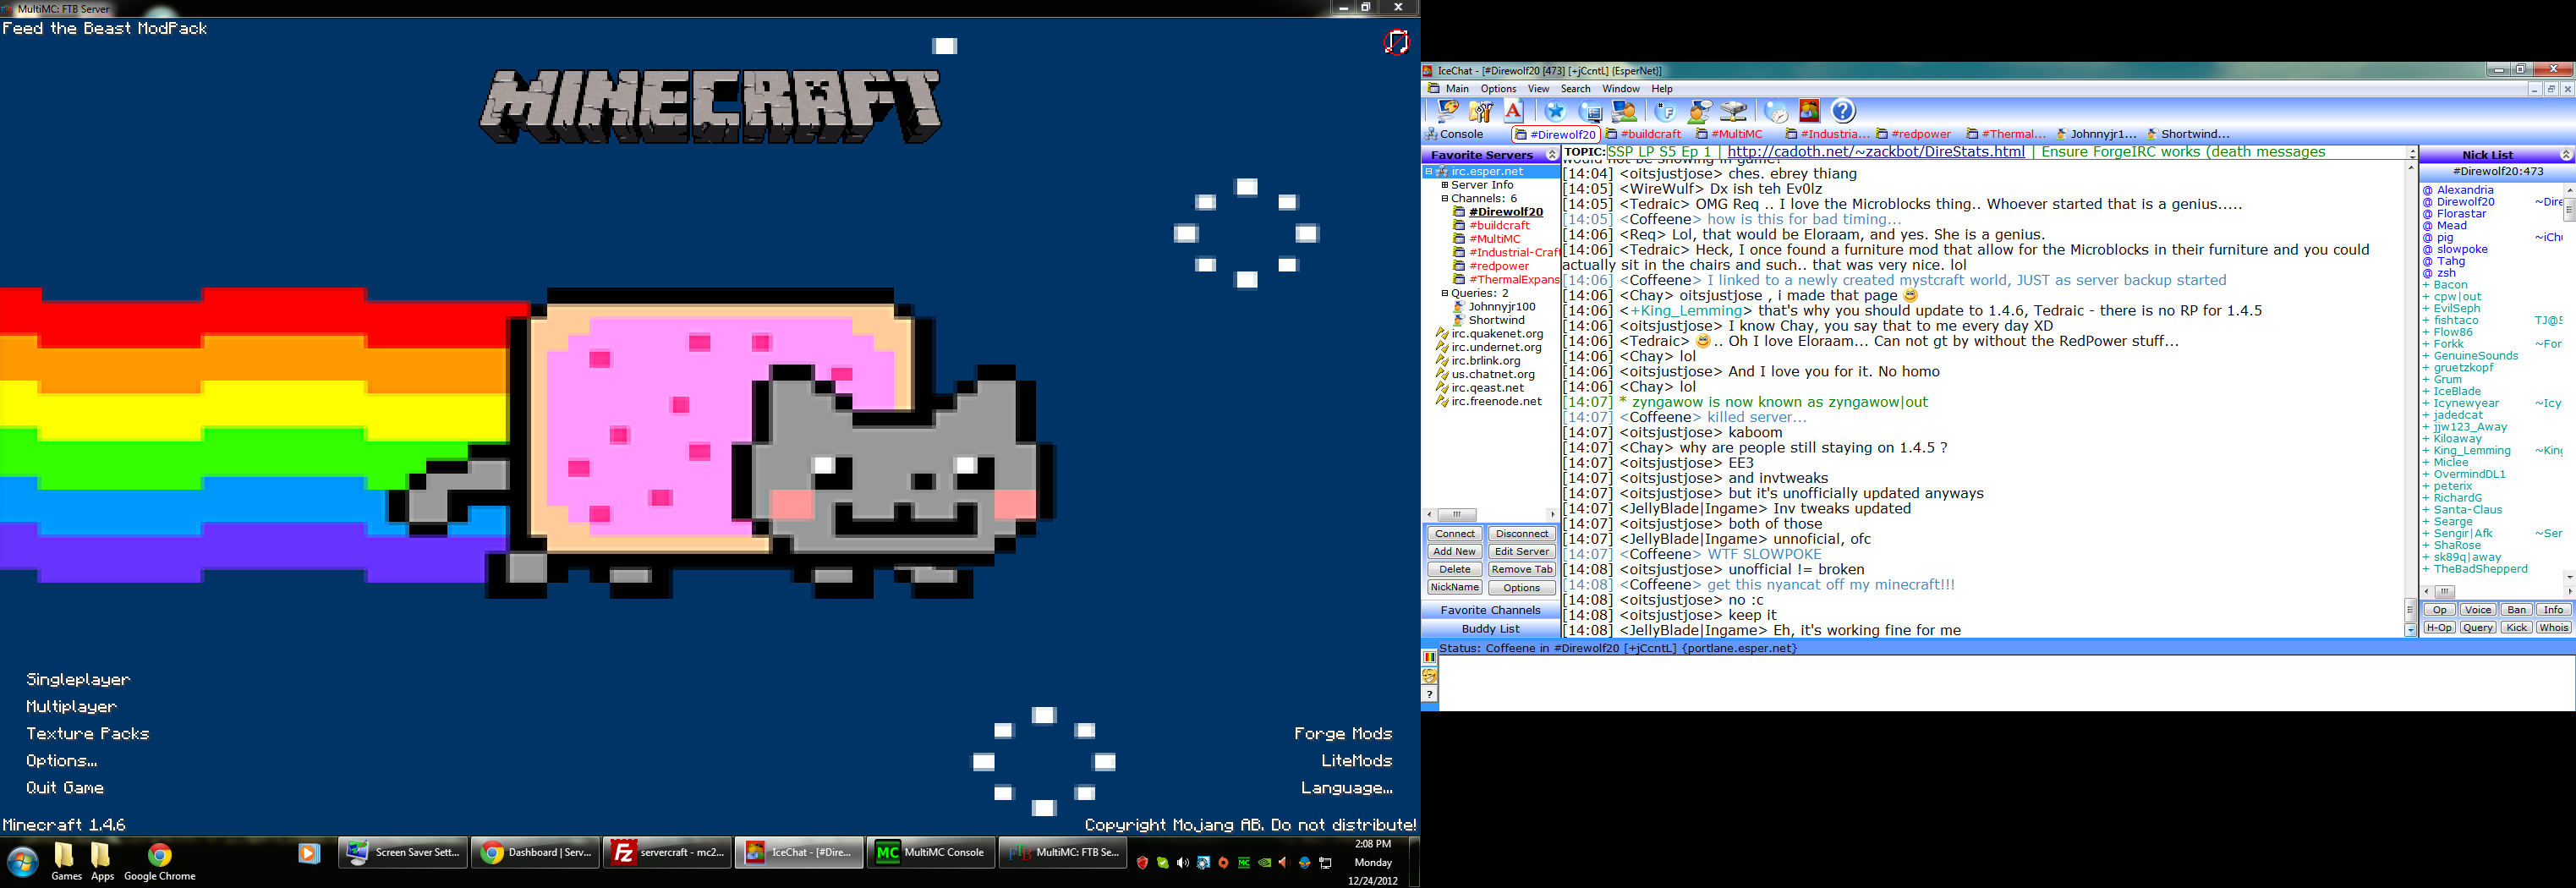Click the Whois button under nick list
This screenshot has height=888, width=2576.
pos(2553,628)
